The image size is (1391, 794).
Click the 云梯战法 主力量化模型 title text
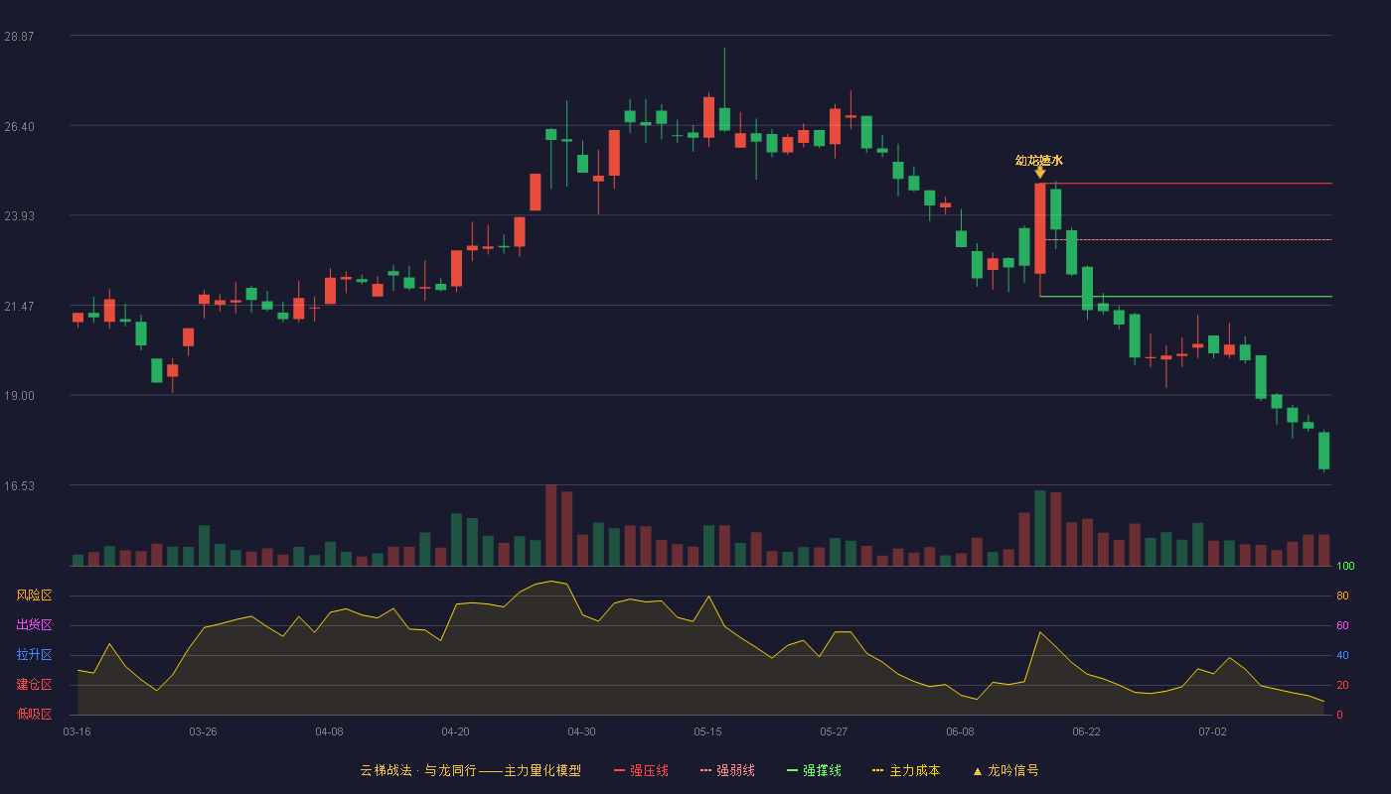click(471, 770)
